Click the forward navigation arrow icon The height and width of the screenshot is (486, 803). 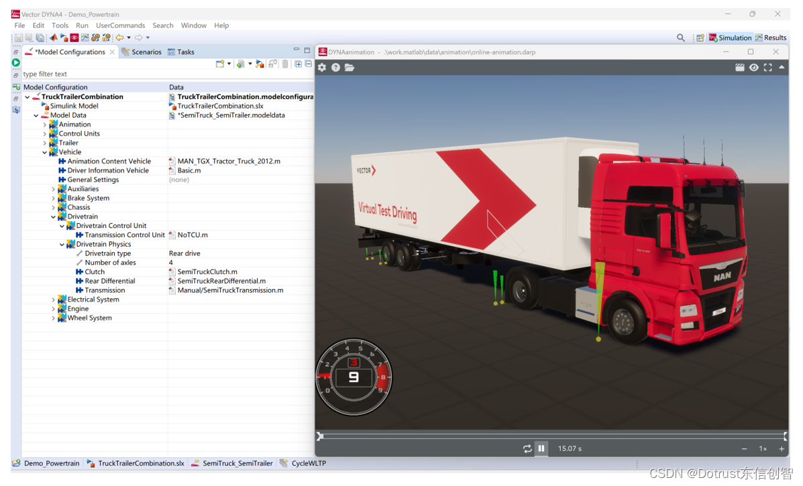coord(138,38)
